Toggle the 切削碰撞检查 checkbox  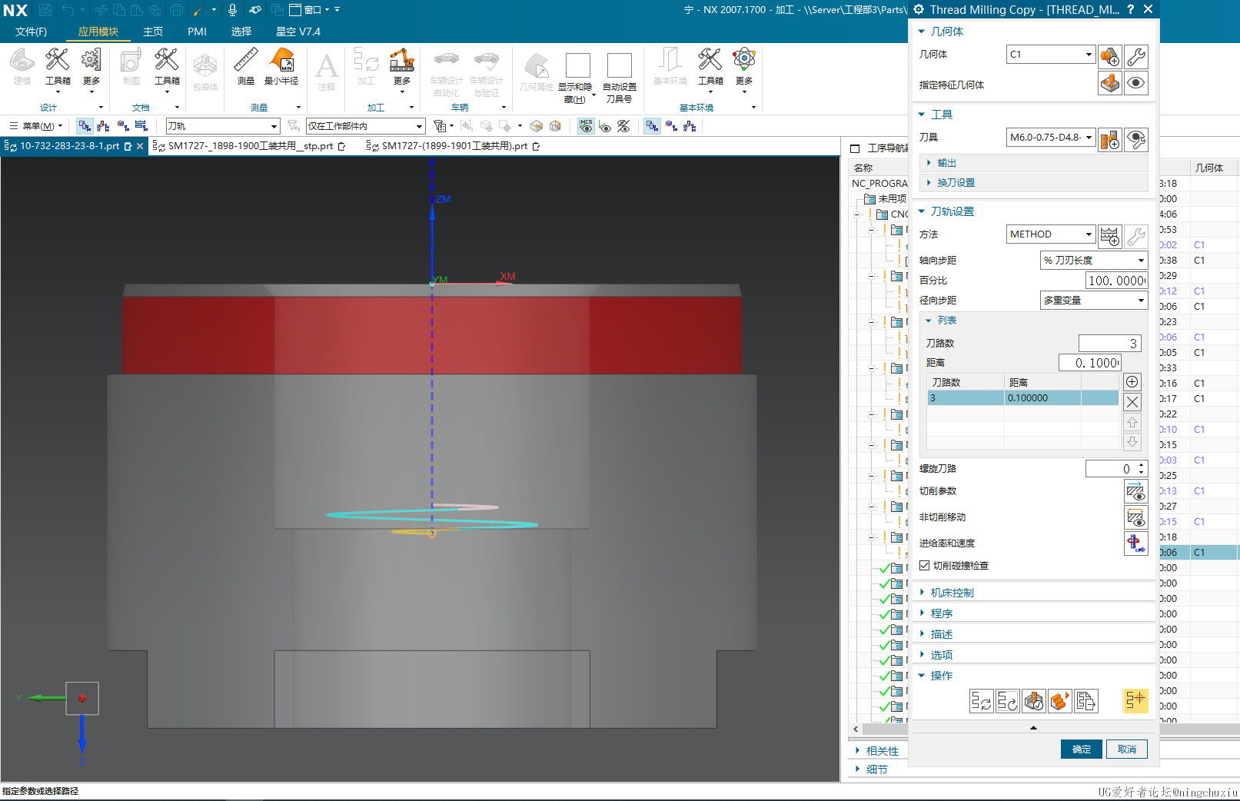point(925,565)
